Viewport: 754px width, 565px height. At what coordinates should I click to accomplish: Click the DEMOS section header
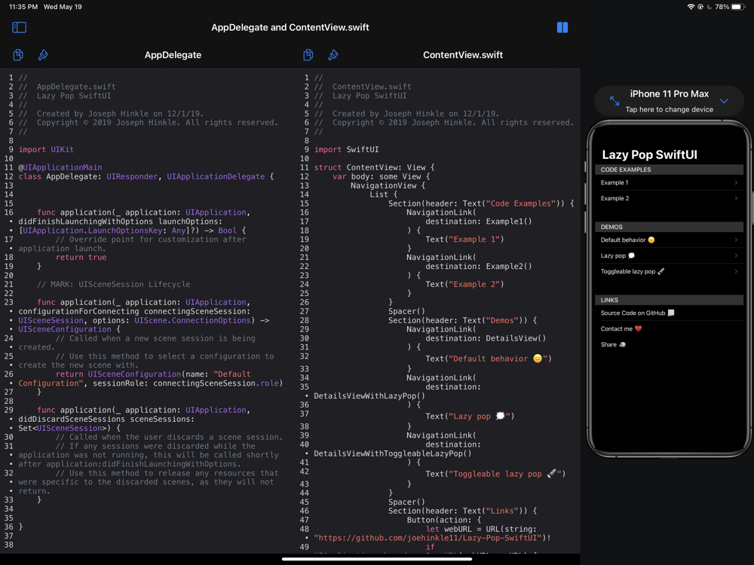(669, 227)
